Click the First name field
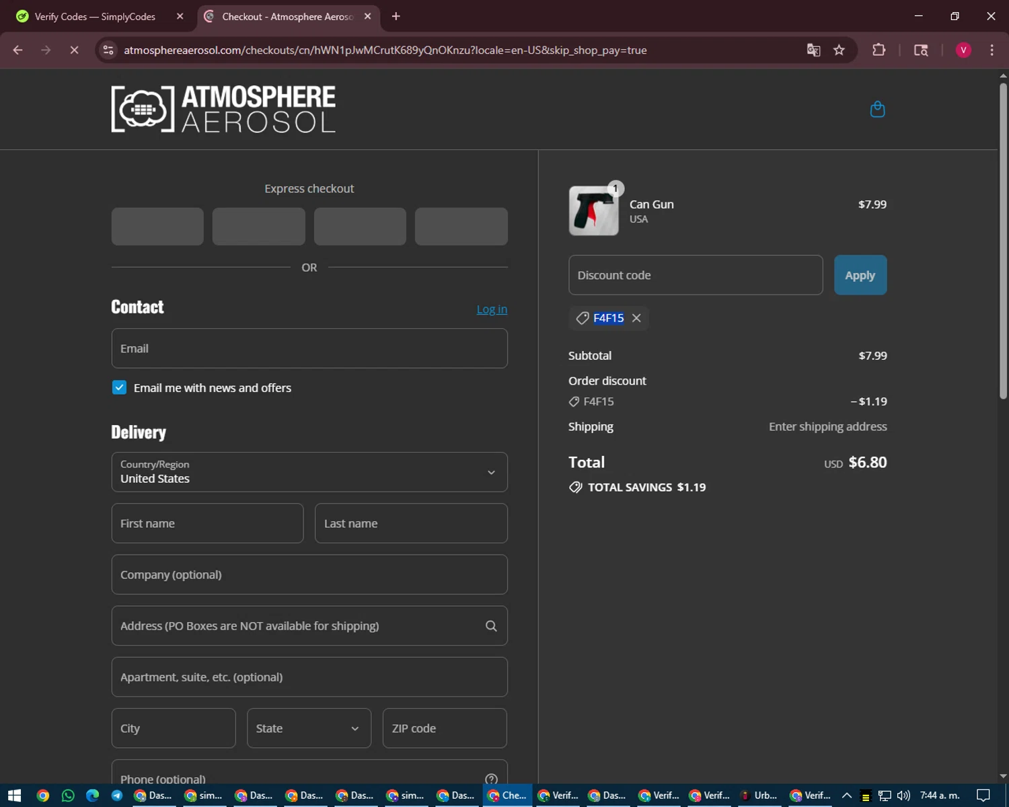Viewport: 1009px width, 807px height. (207, 523)
